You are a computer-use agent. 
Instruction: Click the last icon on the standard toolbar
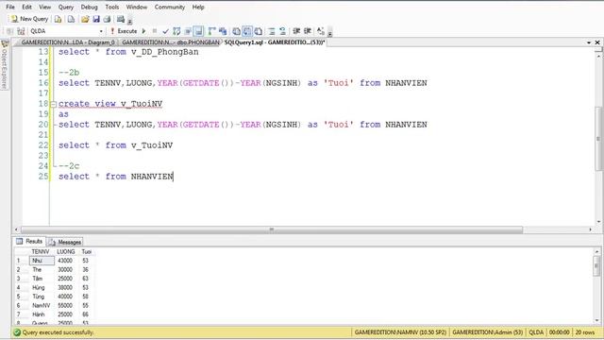(121, 19)
